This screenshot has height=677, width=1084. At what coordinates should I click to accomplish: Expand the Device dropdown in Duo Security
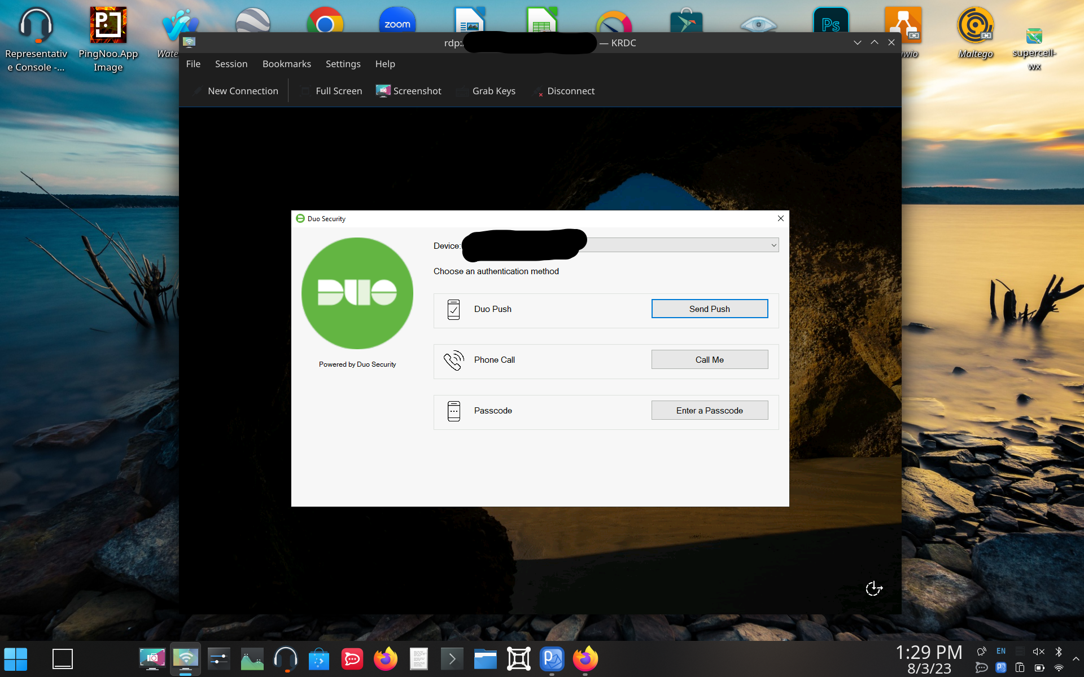coord(773,245)
